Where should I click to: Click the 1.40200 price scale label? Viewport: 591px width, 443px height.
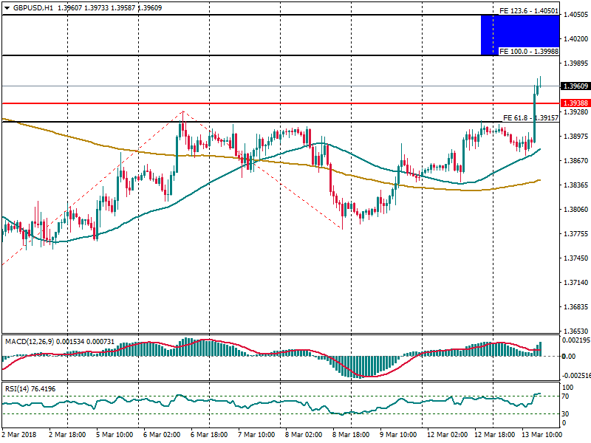[x=574, y=38]
